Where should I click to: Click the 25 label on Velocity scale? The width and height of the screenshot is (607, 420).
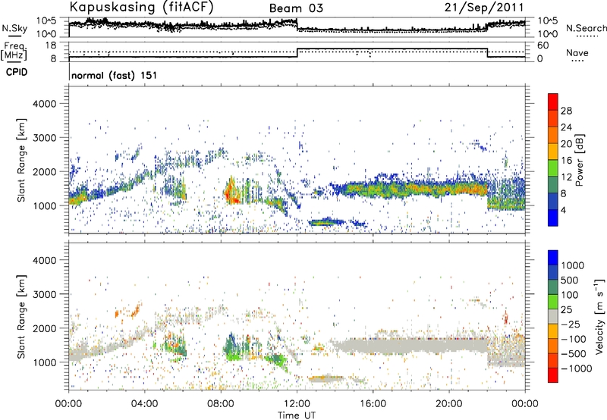(567, 309)
